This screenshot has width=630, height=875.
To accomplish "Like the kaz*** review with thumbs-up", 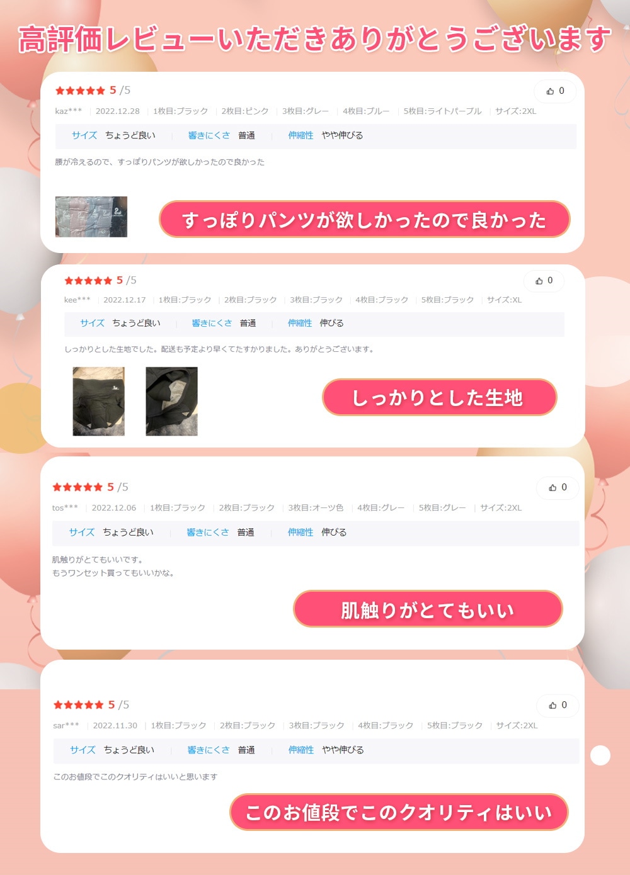I will [554, 91].
